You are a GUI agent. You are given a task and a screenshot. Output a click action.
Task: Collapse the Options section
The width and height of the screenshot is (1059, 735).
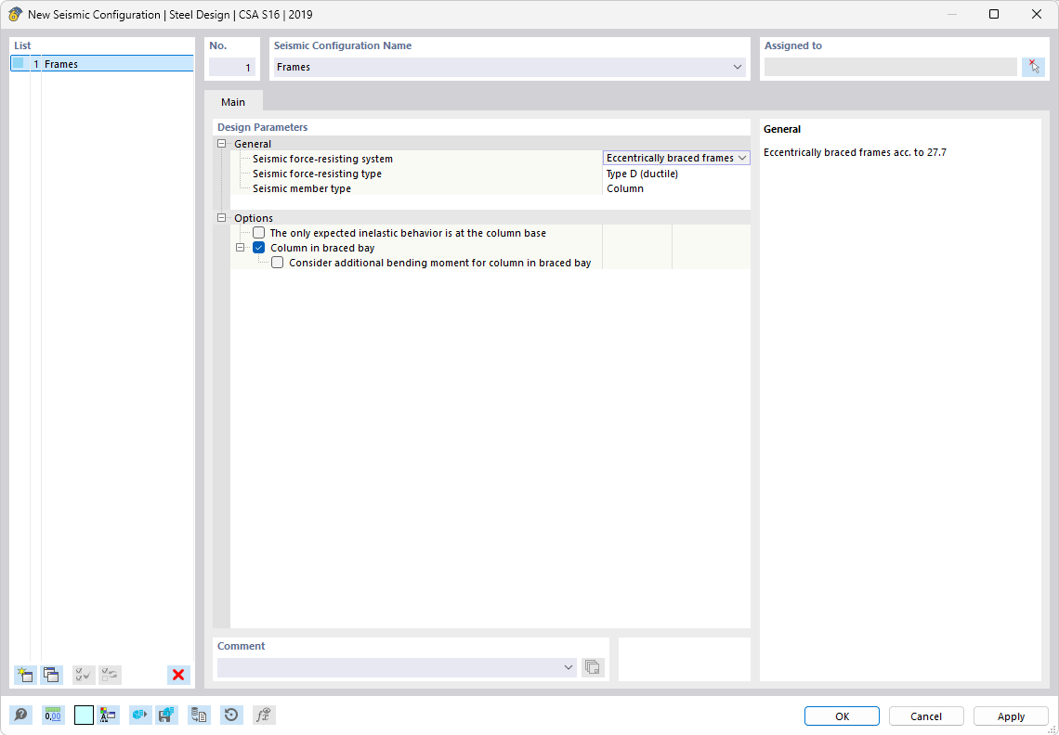tap(221, 217)
